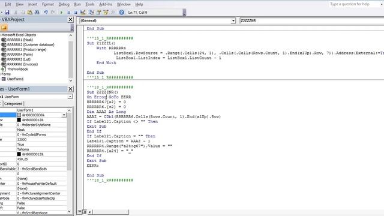Open Object Browser toolbar icon
Image resolution: width=384 pixels, height=216 pixels.
pos(106,12)
